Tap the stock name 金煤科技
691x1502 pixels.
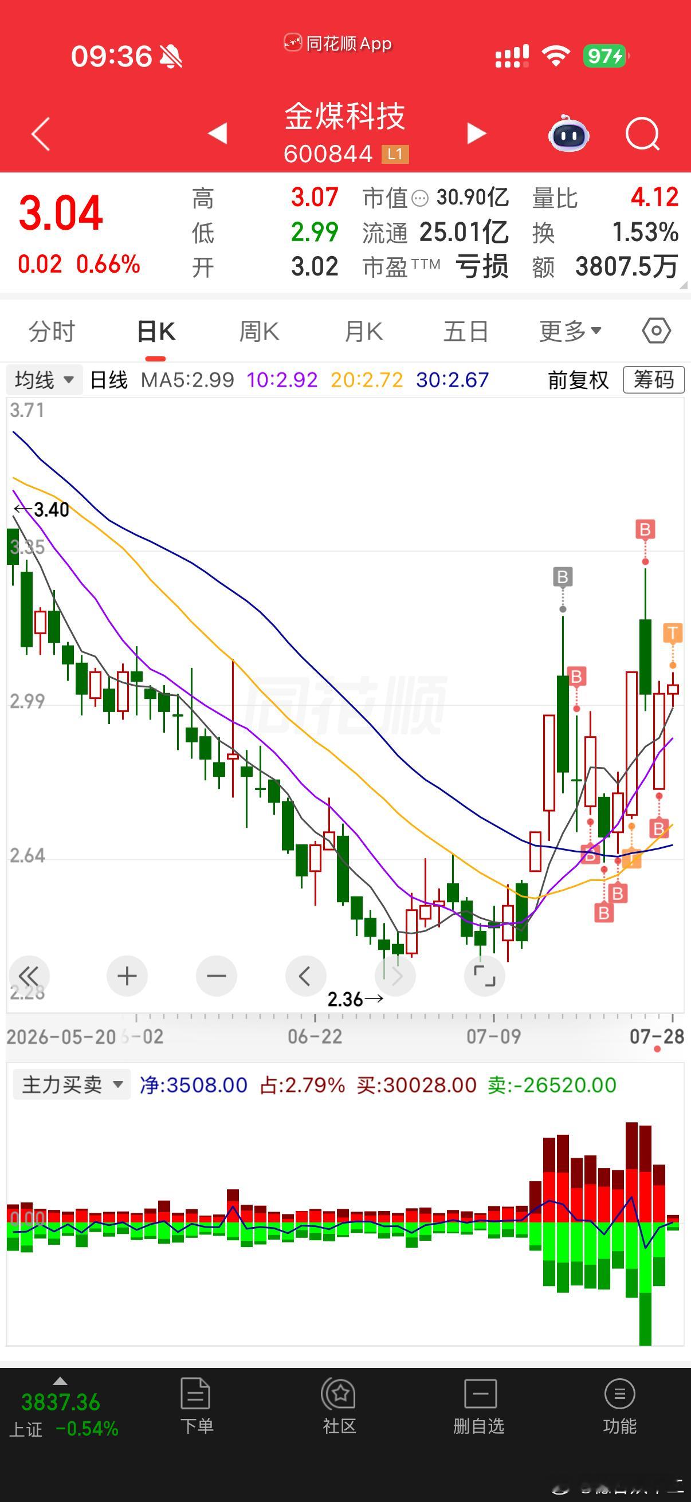344,116
